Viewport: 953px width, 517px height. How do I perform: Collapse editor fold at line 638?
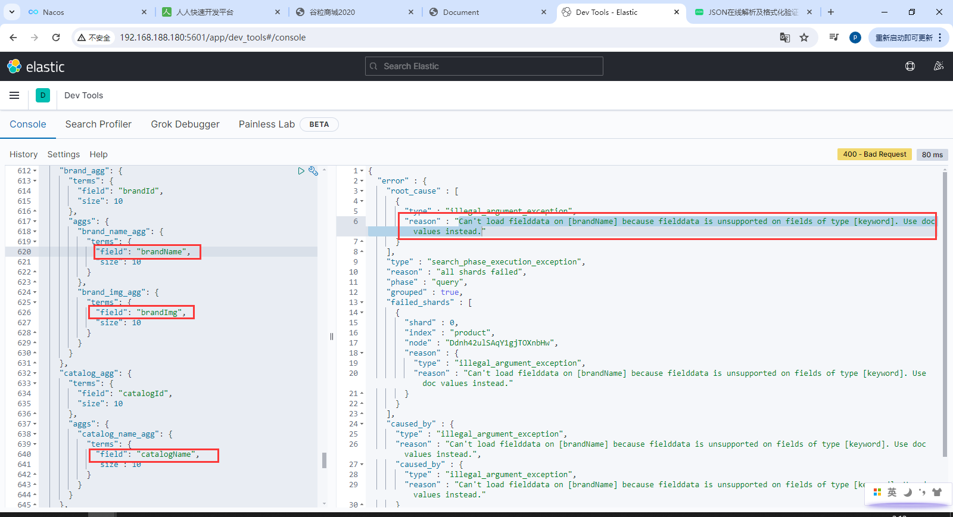tap(35, 434)
